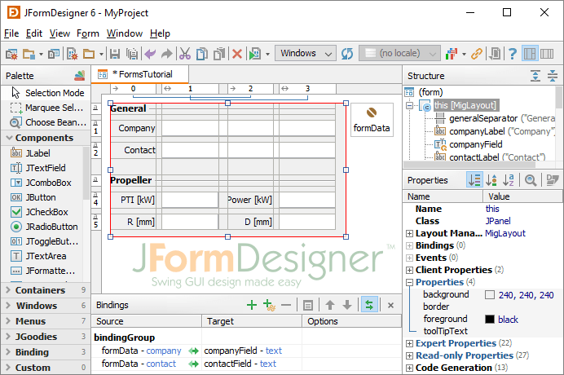Click the Move Up arrow in Bindings
The height and width of the screenshot is (375, 564).
point(330,305)
